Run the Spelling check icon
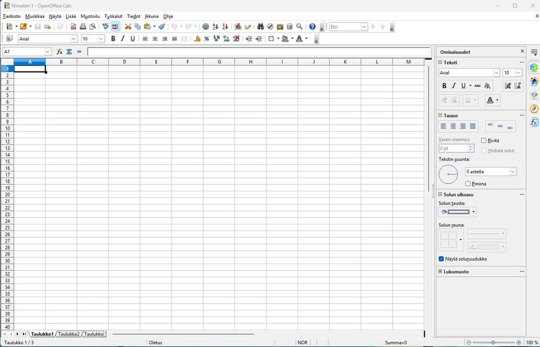Image resolution: width=540 pixels, height=347 pixels. click(x=105, y=26)
